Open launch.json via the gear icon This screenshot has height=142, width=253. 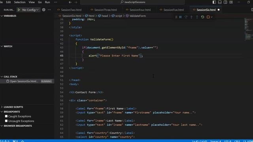(x=43, y=9)
